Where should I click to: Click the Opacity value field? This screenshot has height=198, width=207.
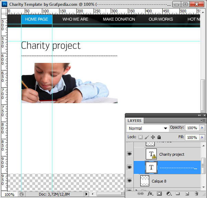tap(192, 128)
